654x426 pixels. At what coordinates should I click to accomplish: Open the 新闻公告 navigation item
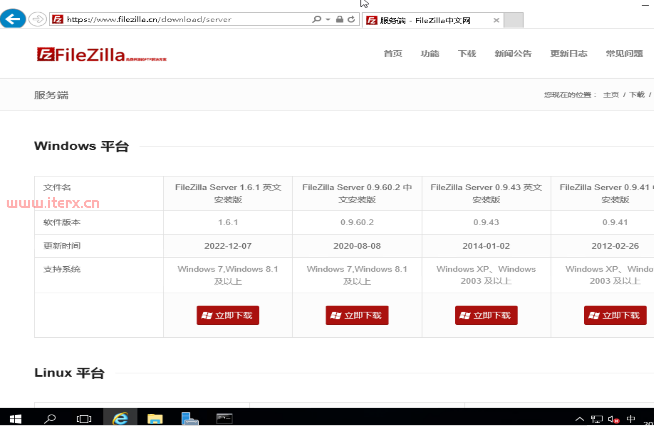pos(513,54)
